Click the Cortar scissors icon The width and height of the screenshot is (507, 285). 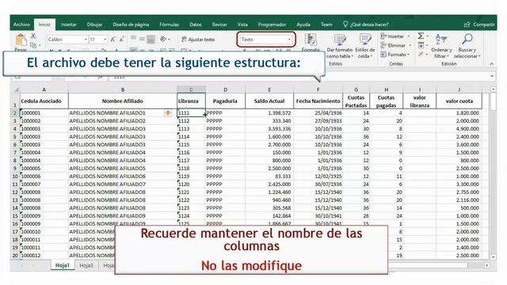click(33, 36)
